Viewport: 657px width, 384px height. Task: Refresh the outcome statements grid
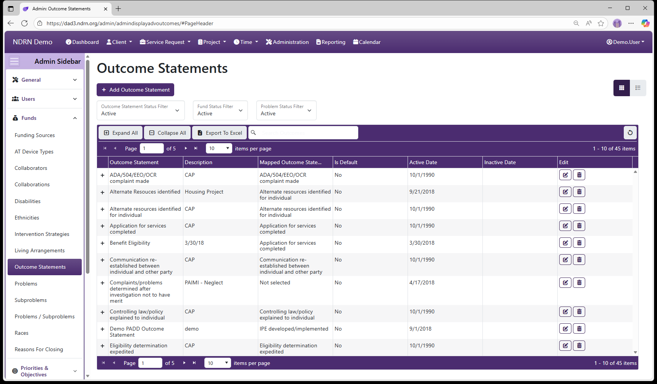click(630, 133)
